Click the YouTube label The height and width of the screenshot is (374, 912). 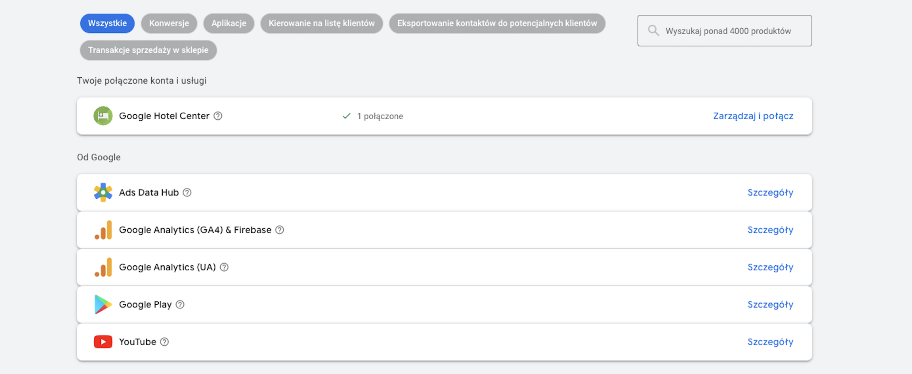click(138, 342)
